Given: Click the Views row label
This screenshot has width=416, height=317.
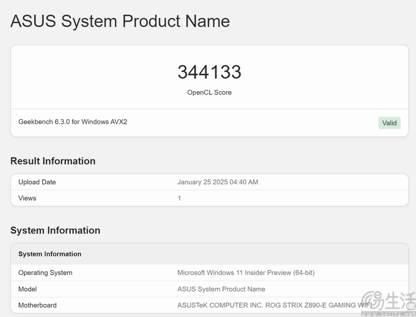Looking at the screenshot, I should click(x=27, y=198).
